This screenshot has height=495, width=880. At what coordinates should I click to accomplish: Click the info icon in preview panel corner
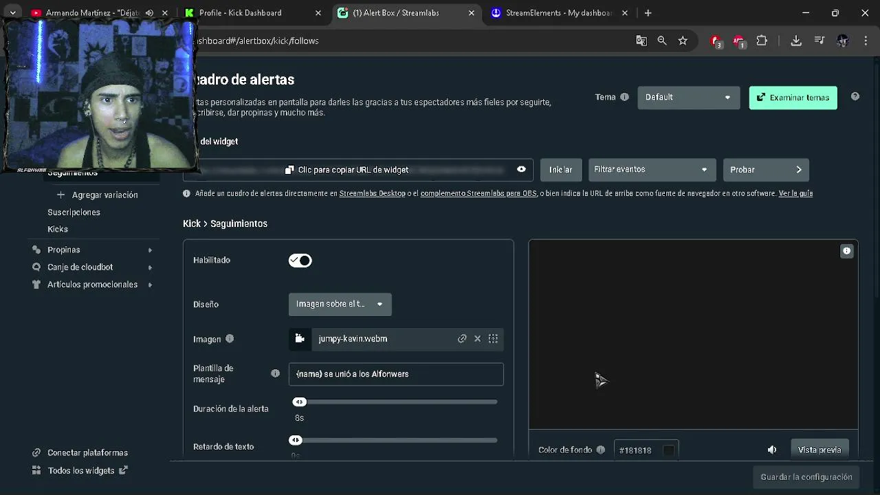click(847, 251)
